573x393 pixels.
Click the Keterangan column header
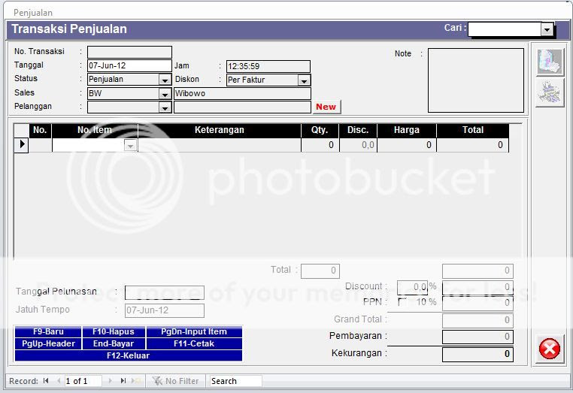tap(220, 131)
